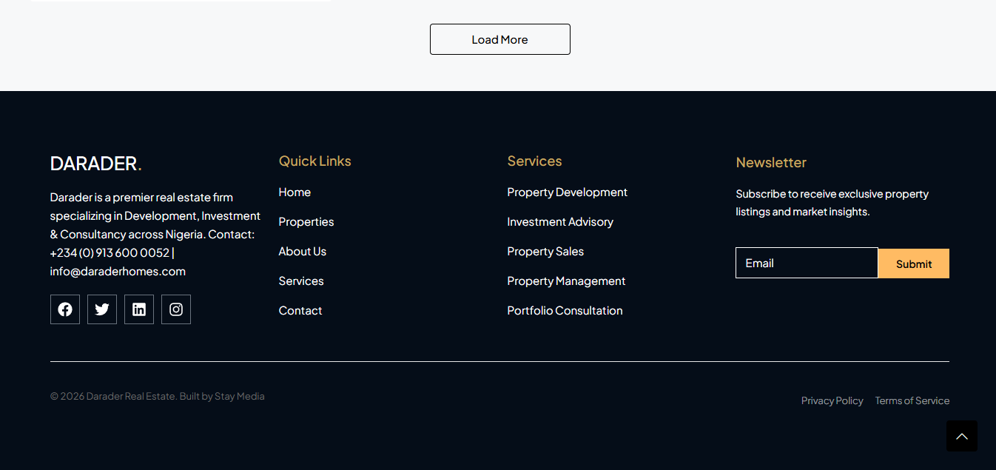Submit the newsletter subscription
The image size is (996, 470).
tap(913, 263)
